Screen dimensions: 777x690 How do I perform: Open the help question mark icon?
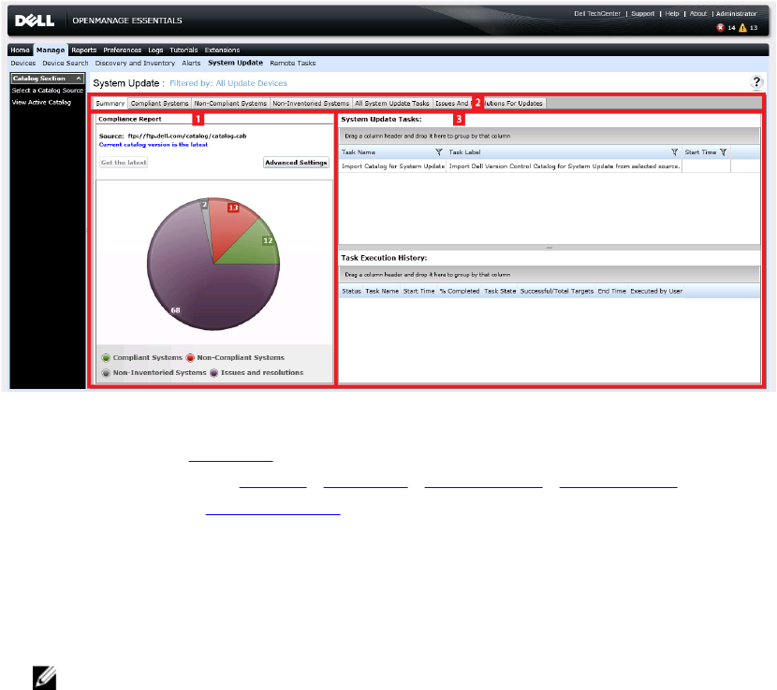[756, 82]
